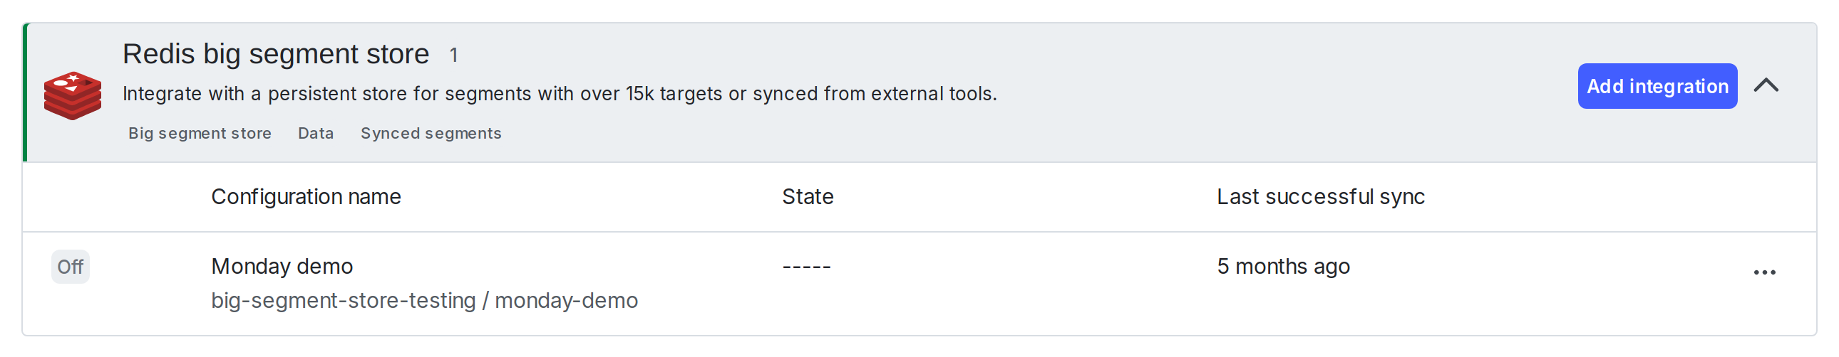The image size is (1839, 357).
Task: Click the green accent bar beside the Redis header
Action: coord(26,92)
